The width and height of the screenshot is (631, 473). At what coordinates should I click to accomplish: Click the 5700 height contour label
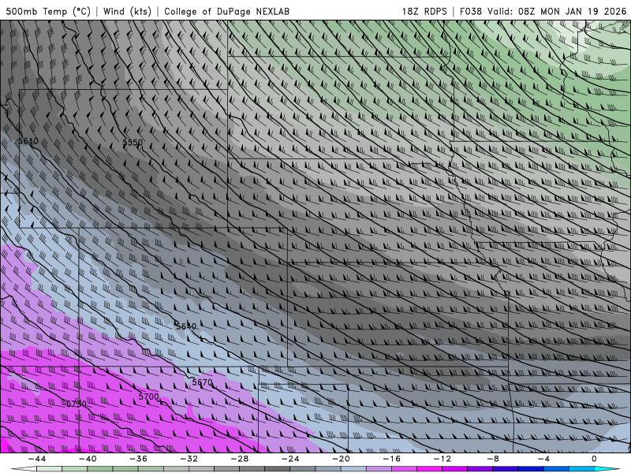click(x=149, y=397)
